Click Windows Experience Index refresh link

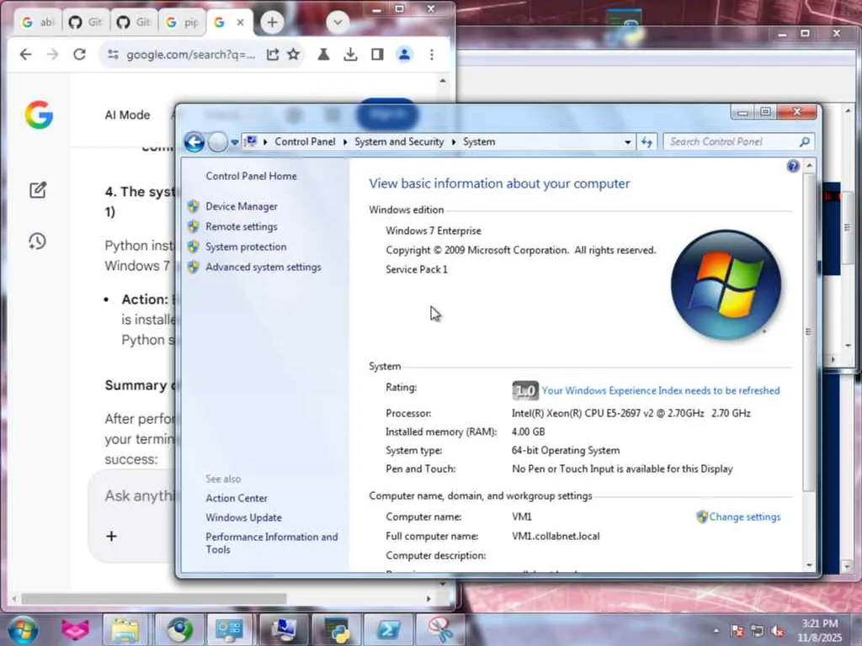[x=660, y=390]
